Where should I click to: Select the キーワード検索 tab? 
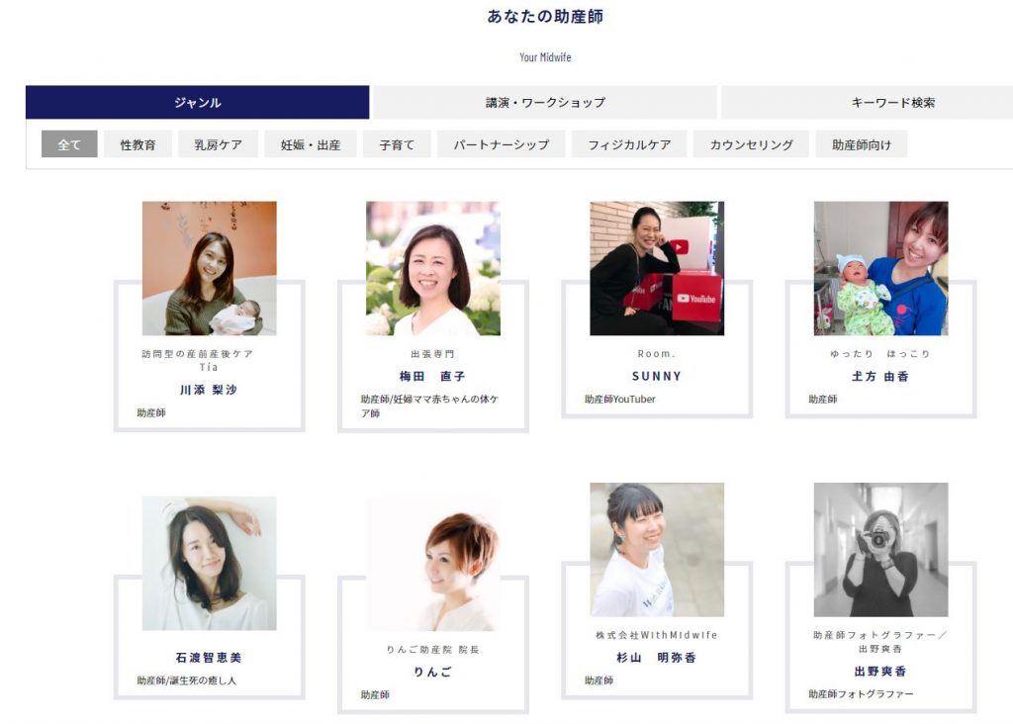(x=892, y=102)
